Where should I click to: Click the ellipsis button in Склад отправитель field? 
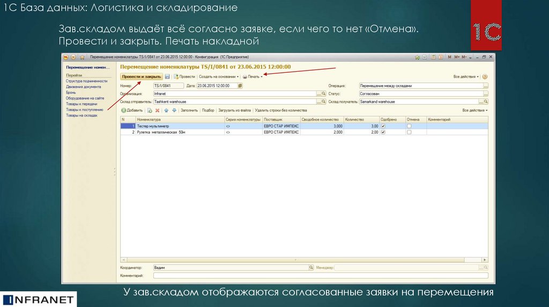(318, 102)
